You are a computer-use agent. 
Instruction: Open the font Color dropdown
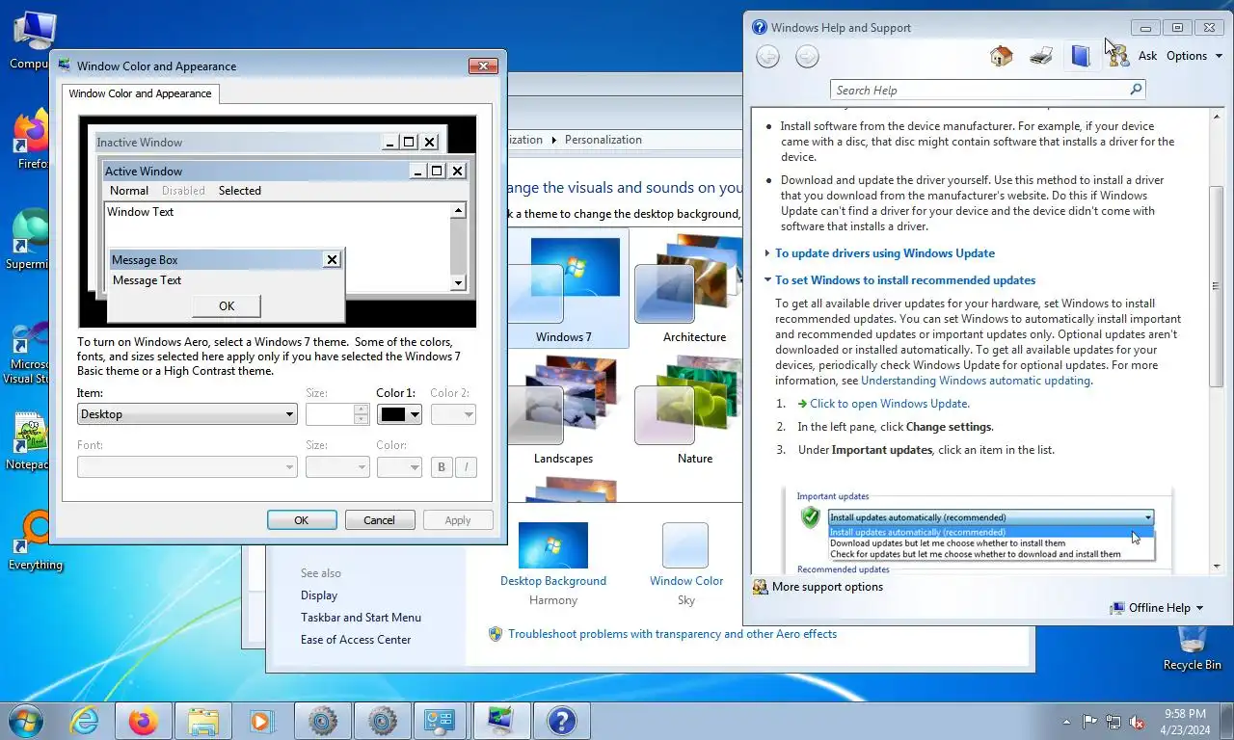pos(399,467)
